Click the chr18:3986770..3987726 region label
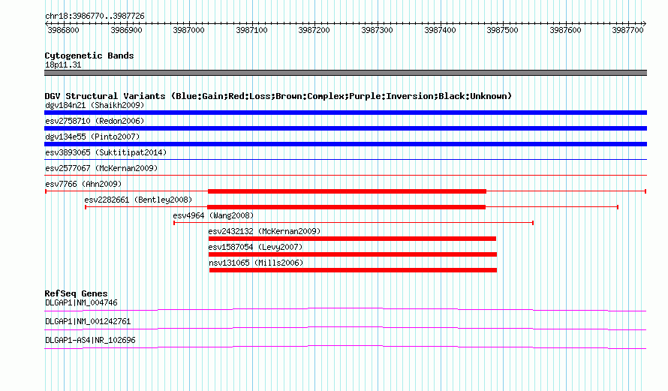Image resolution: width=668 pixels, height=391 pixels. coord(95,16)
